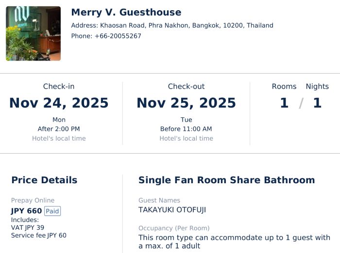Select the Nov 25, 2025 check-out date

(187, 103)
